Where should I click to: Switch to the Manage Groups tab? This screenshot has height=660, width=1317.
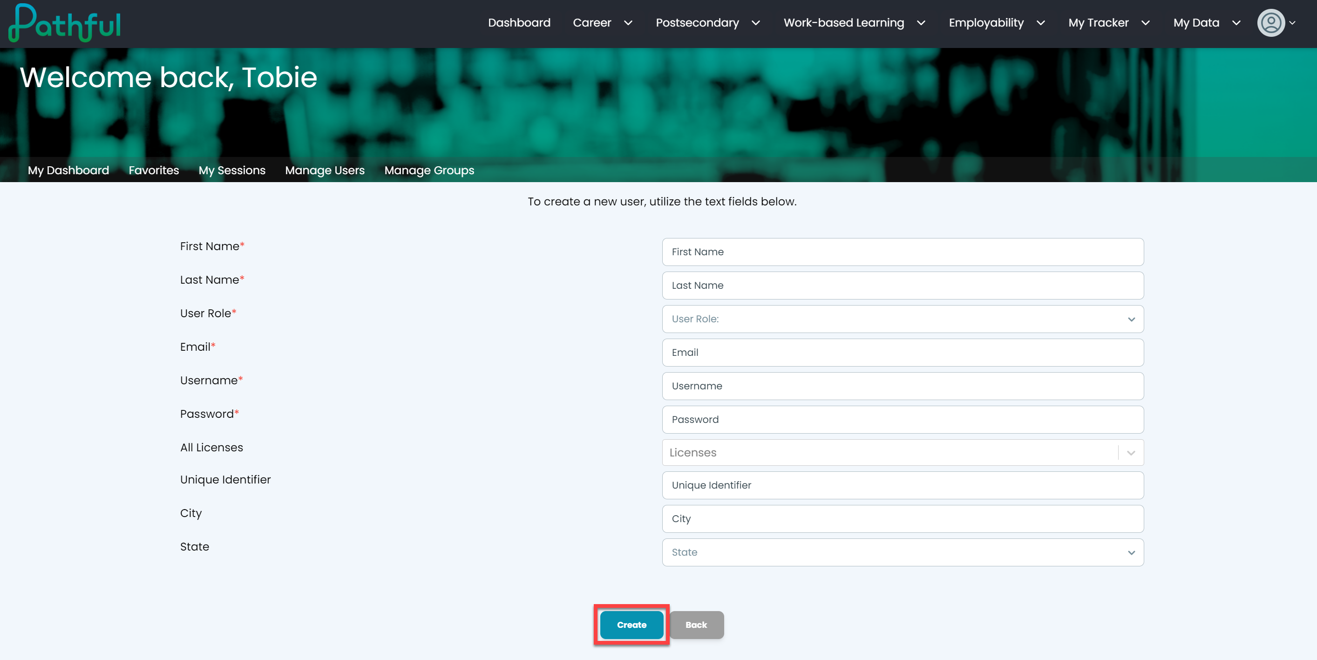tap(429, 170)
